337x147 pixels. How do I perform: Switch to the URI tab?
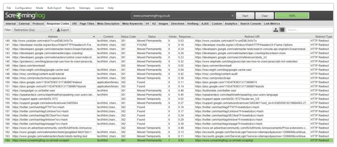coord(74,24)
